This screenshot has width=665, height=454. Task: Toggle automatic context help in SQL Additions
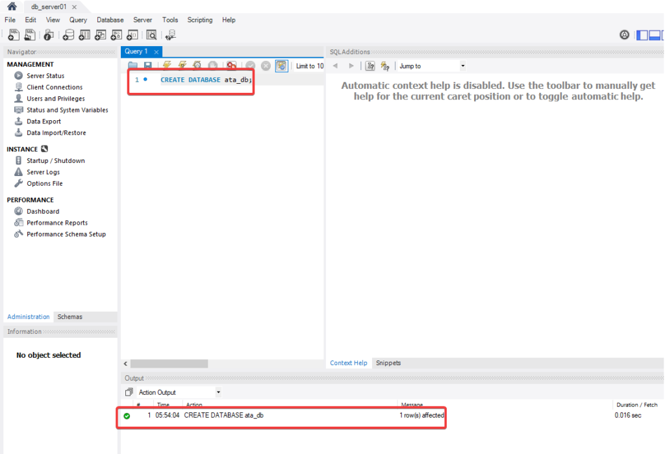pos(384,65)
